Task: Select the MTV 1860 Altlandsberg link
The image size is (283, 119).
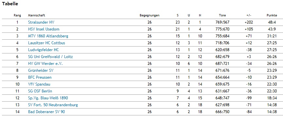Action: (48, 36)
